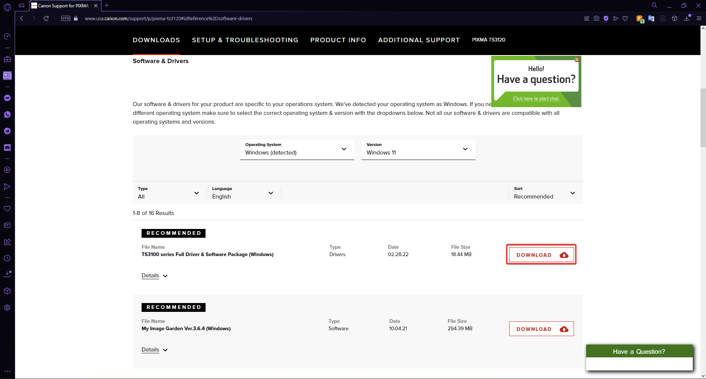Open the DOWNLOADS navigation tab
The width and height of the screenshot is (706, 379).
point(156,40)
